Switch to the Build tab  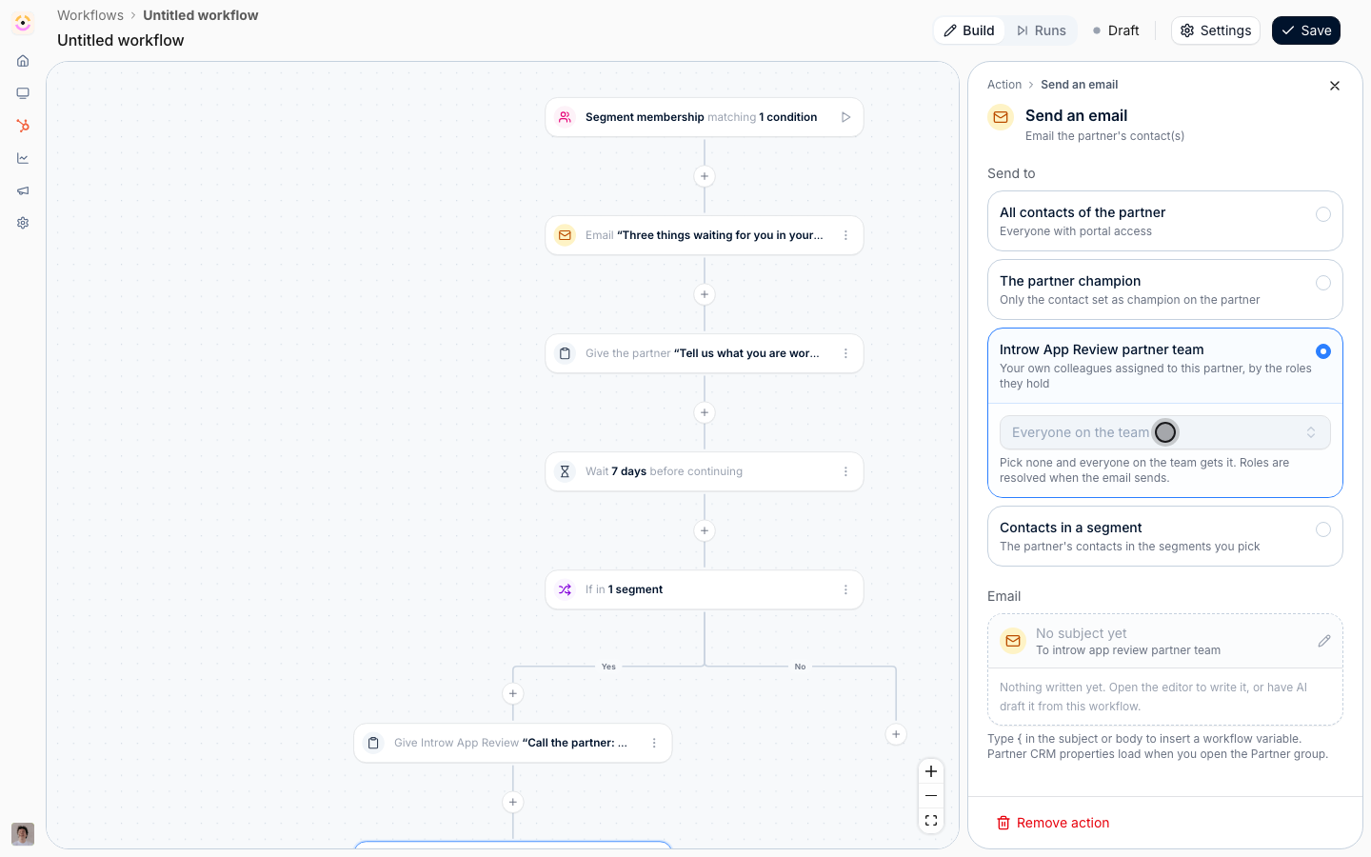click(x=969, y=30)
